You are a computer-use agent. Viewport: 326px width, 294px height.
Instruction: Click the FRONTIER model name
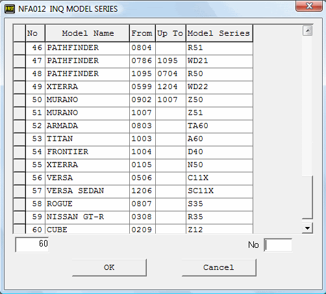point(68,152)
